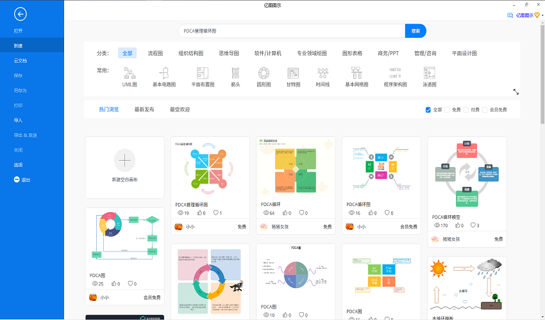This screenshot has height=320, width=545.
Task: Click the back arrow circle icon
Action: tap(20, 14)
